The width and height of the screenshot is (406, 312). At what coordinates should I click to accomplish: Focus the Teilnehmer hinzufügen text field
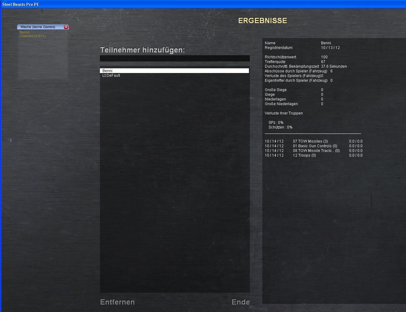[175, 58]
